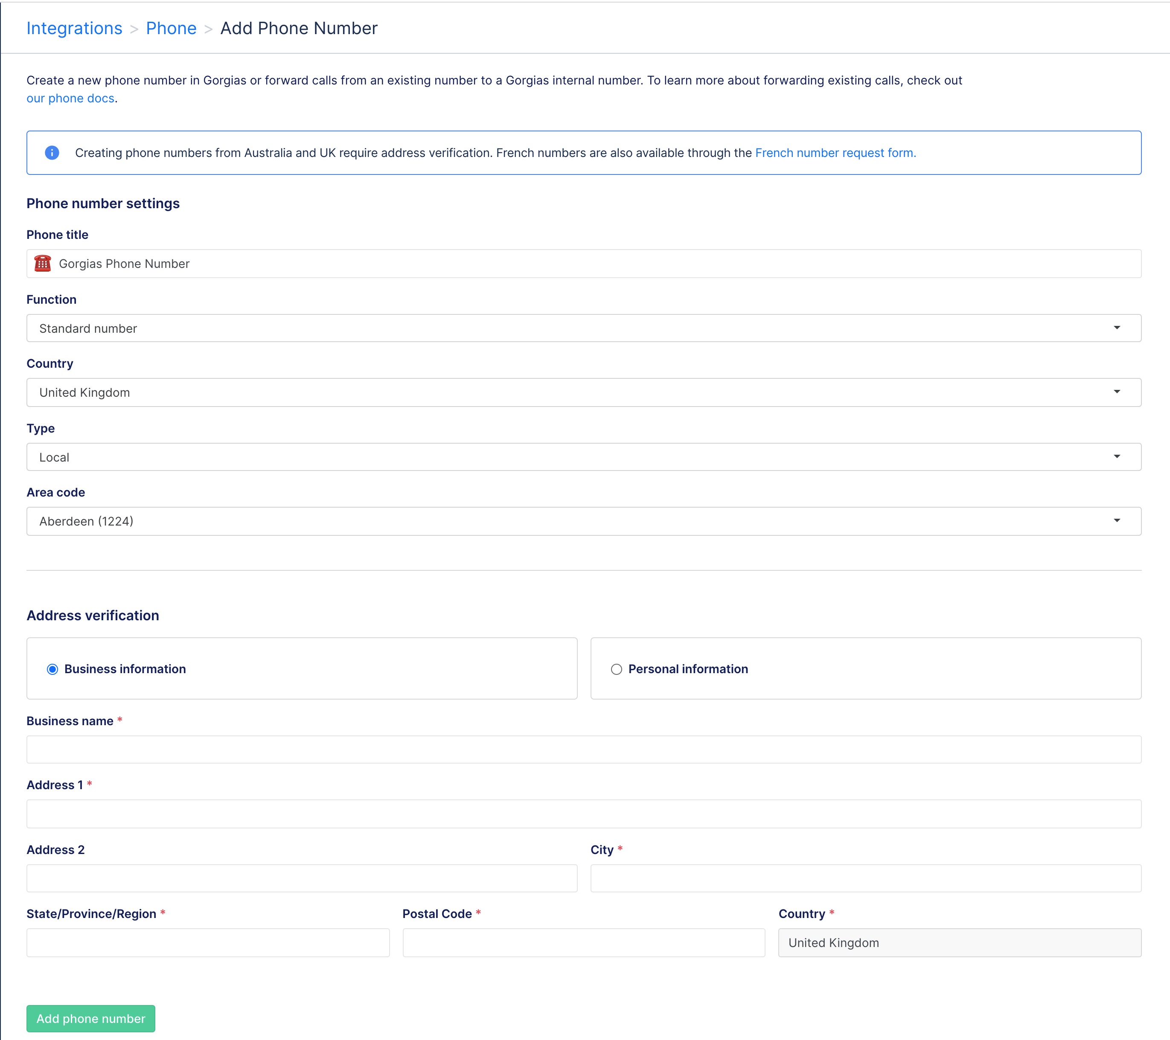Open the Country dropdown arrow
The height and width of the screenshot is (1040, 1170).
pyautogui.click(x=1116, y=392)
